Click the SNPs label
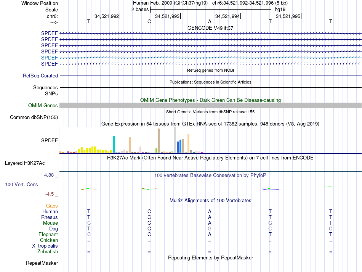This screenshot has width=362, height=272. coord(51,93)
